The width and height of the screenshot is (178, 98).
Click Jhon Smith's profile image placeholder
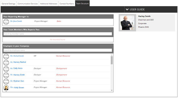(x=6, y=22)
